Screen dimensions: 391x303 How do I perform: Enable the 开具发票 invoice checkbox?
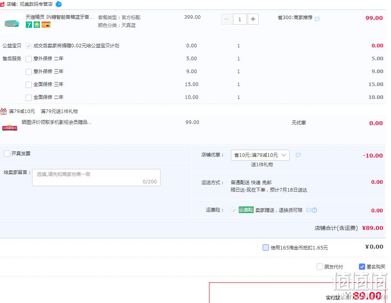(x=7, y=154)
